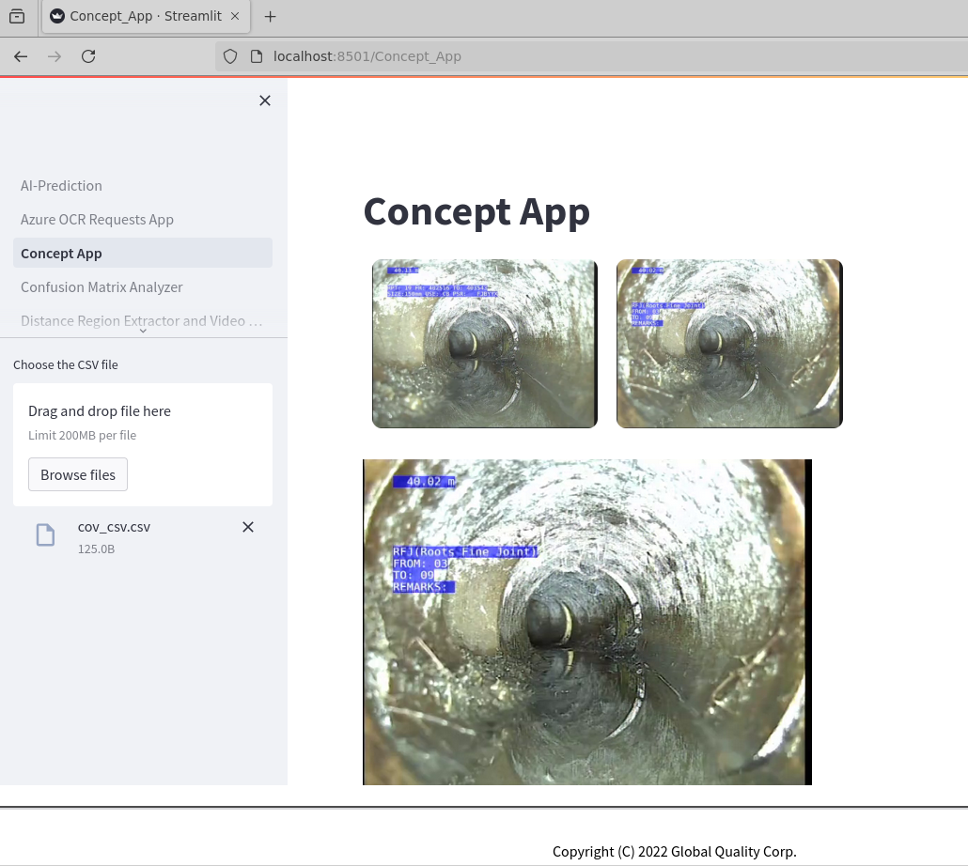Close the Concept_App browser tab
This screenshot has width=968, height=866.
coord(235,16)
